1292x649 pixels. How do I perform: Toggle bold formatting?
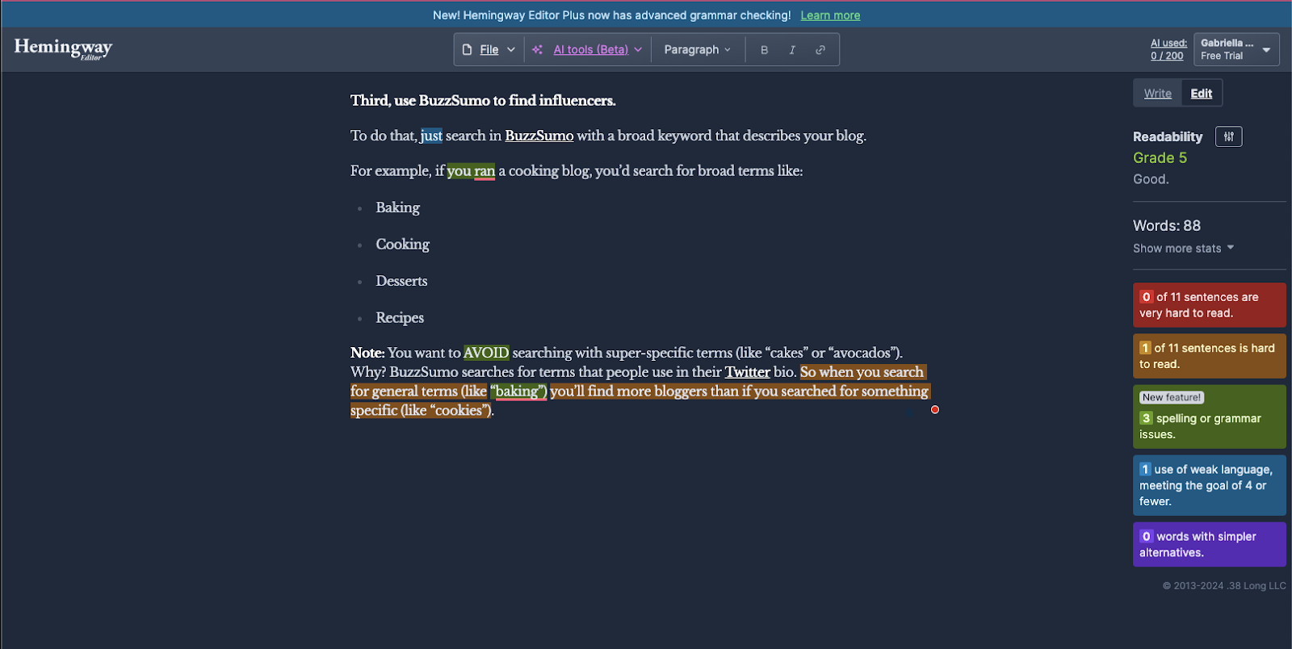pos(764,49)
